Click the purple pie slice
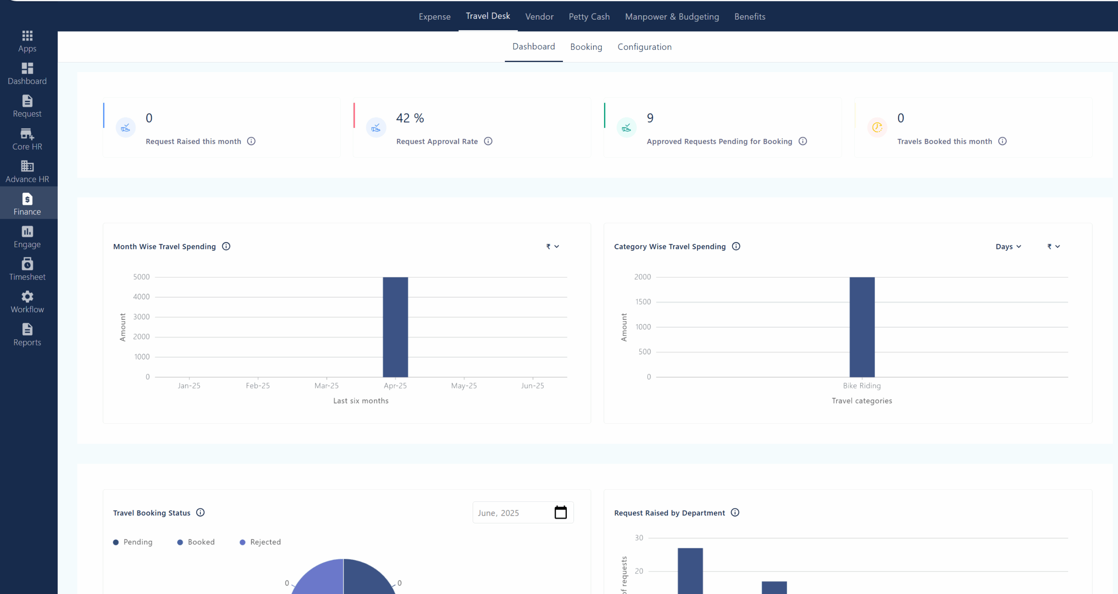This screenshot has height=594, width=1118. click(x=321, y=579)
